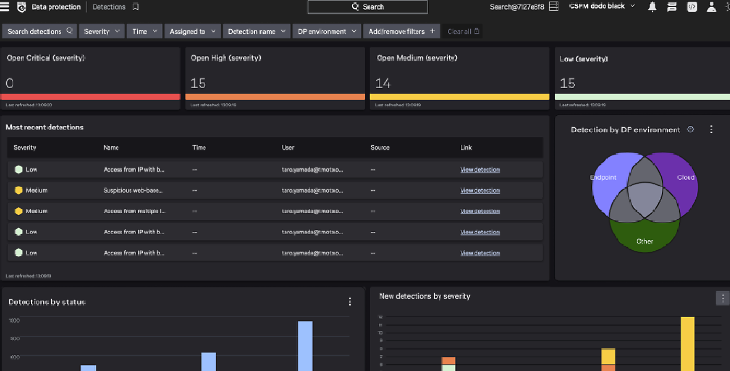The height and width of the screenshot is (371, 730).
Task: Open the code developer tools icon
Action: [x=691, y=7]
